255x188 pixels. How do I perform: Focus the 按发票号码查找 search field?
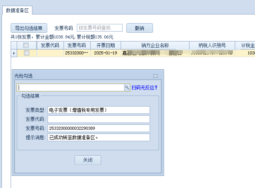click(99, 28)
